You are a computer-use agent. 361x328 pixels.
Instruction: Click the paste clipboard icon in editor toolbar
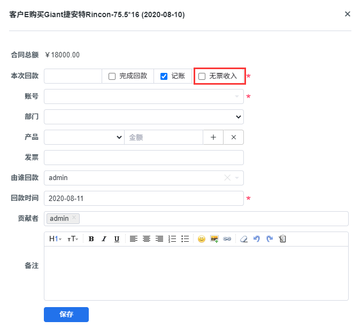pyautogui.click(x=282, y=238)
